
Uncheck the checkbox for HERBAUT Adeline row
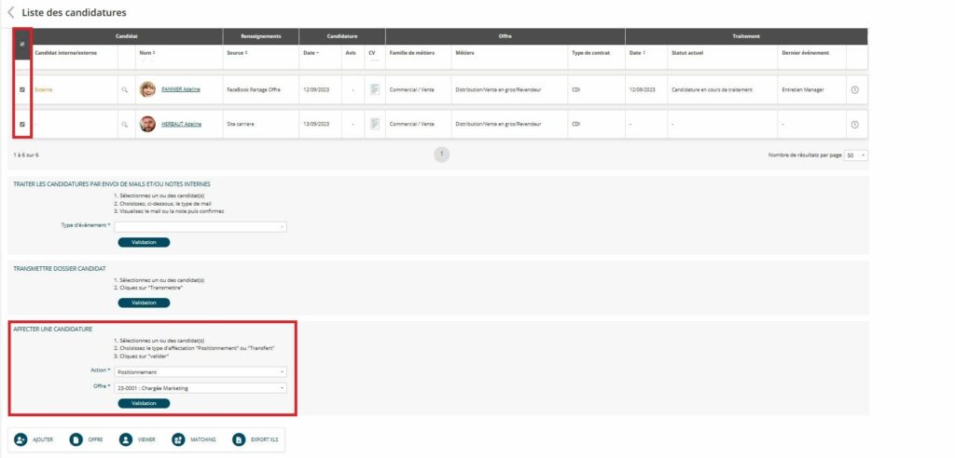pyautogui.click(x=22, y=124)
